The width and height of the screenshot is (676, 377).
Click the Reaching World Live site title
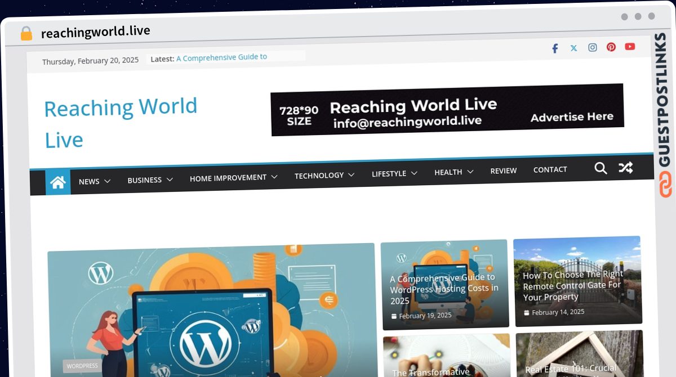point(121,123)
